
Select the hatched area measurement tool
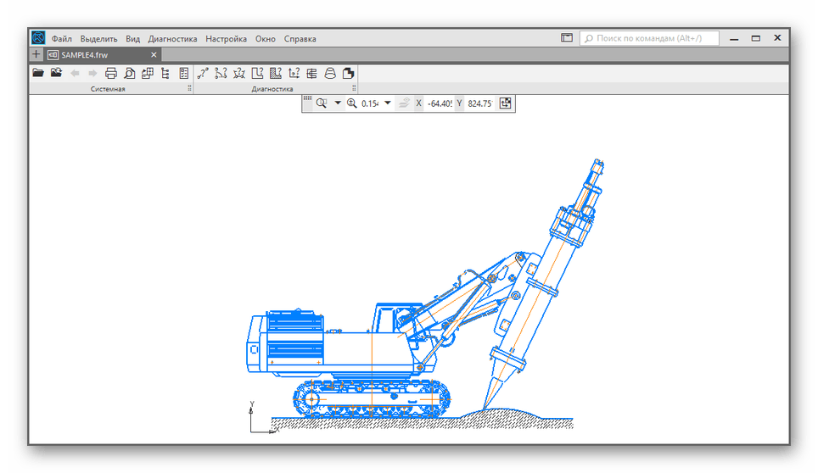(275, 73)
